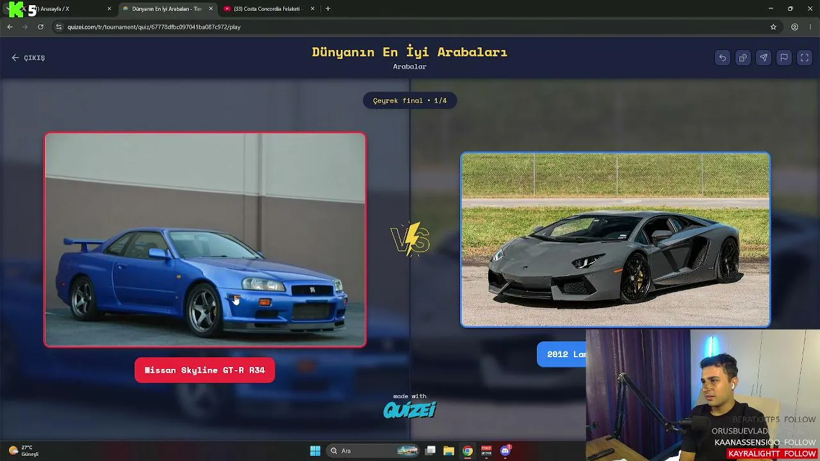Open the Windows Start menu

tap(315, 451)
